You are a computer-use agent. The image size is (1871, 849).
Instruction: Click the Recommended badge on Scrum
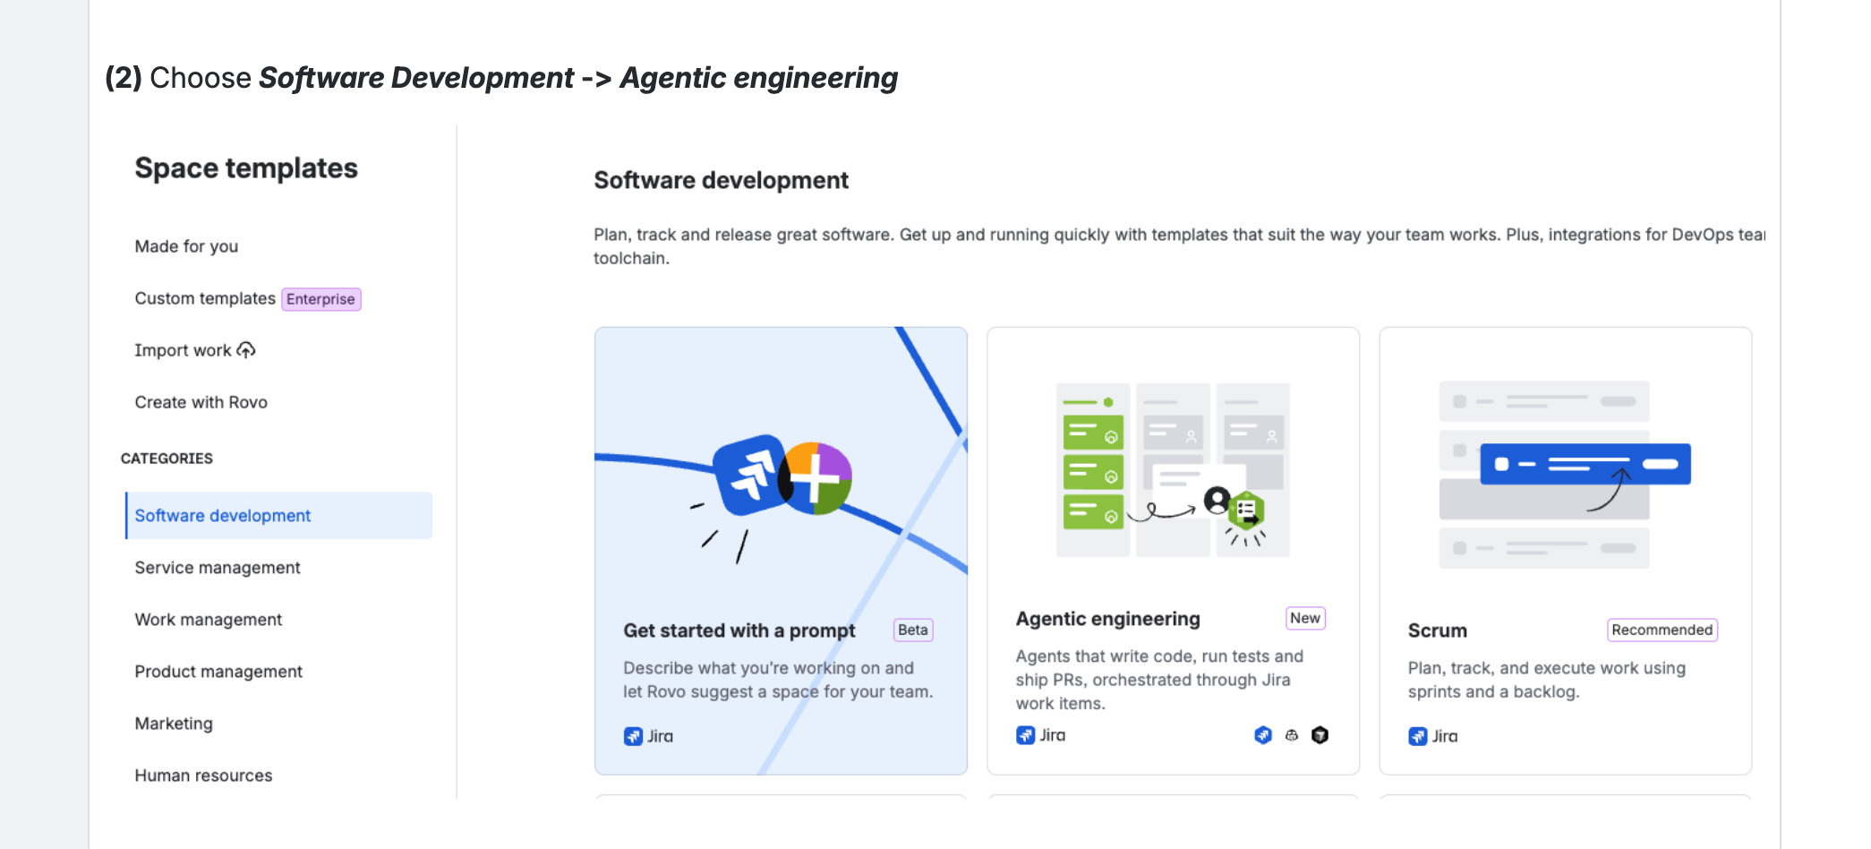pyautogui.click(x=1662, y=630)
